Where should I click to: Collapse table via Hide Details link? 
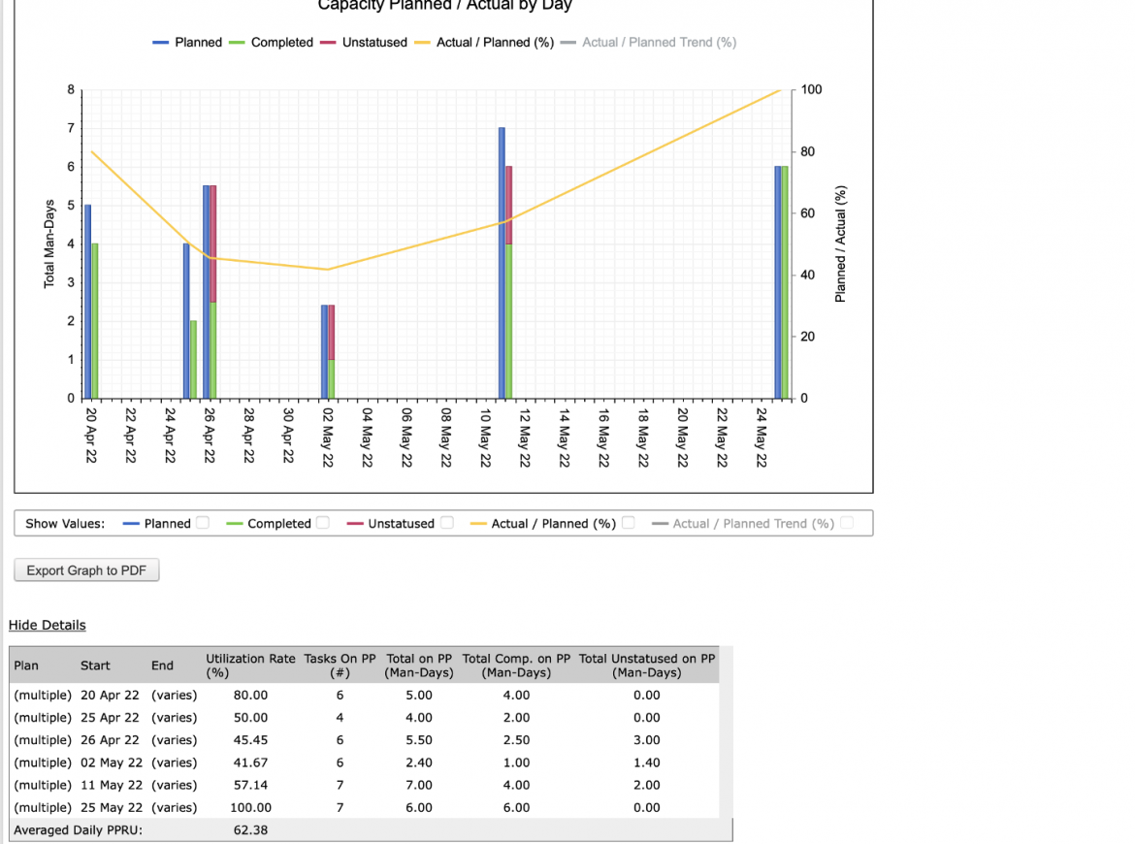[x=48, y=625]
